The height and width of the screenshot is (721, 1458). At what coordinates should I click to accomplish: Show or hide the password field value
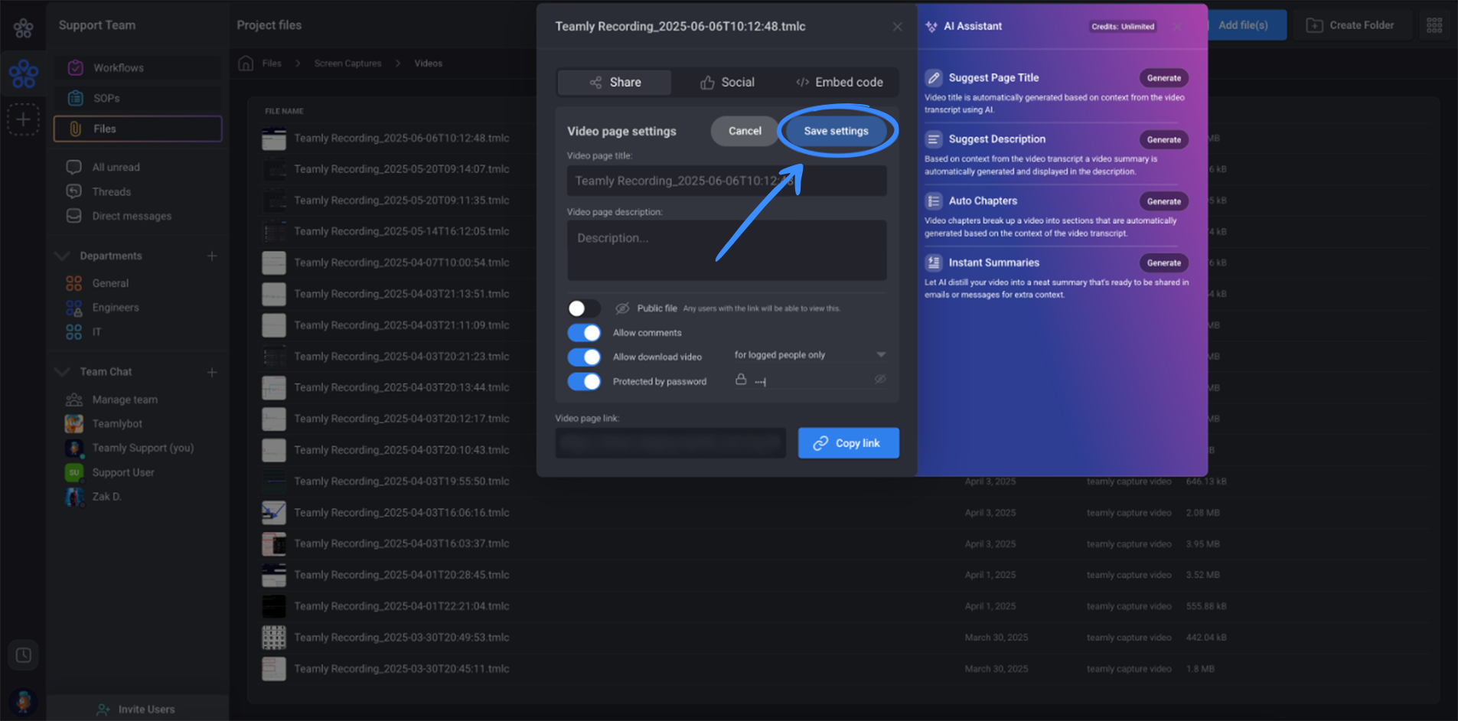coord(880,379)
